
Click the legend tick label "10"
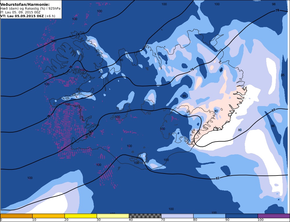pos(34,220)
